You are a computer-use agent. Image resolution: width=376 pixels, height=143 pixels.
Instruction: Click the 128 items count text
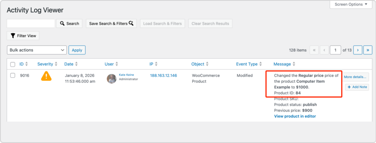[298, 50]
